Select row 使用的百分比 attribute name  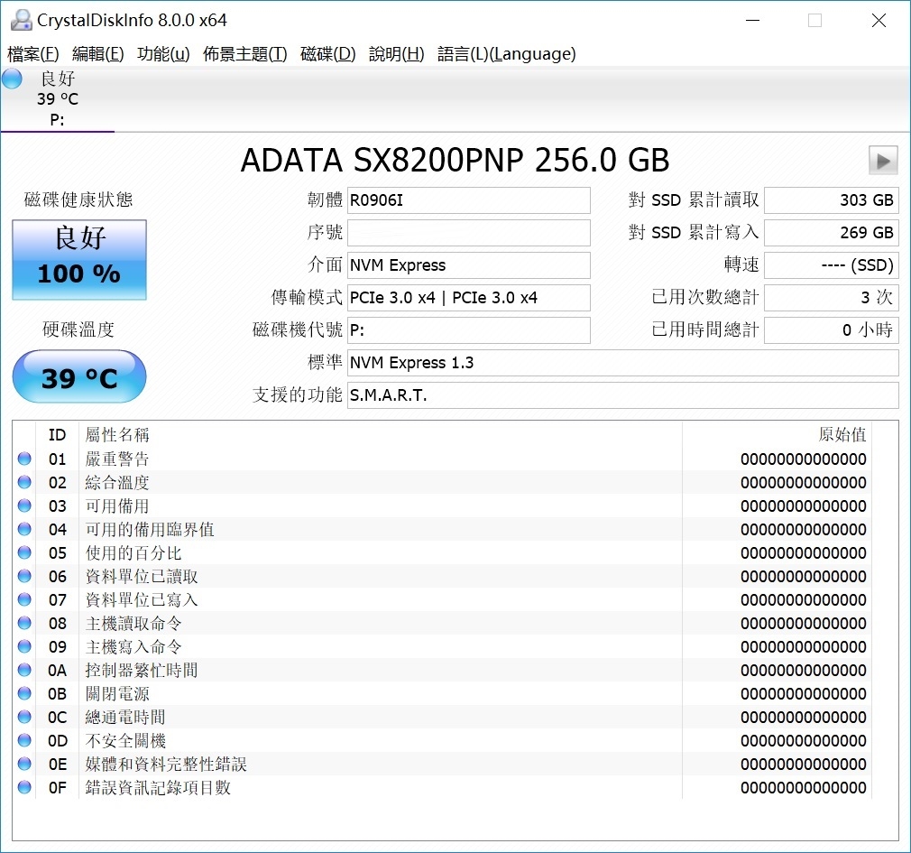point(133,552)
